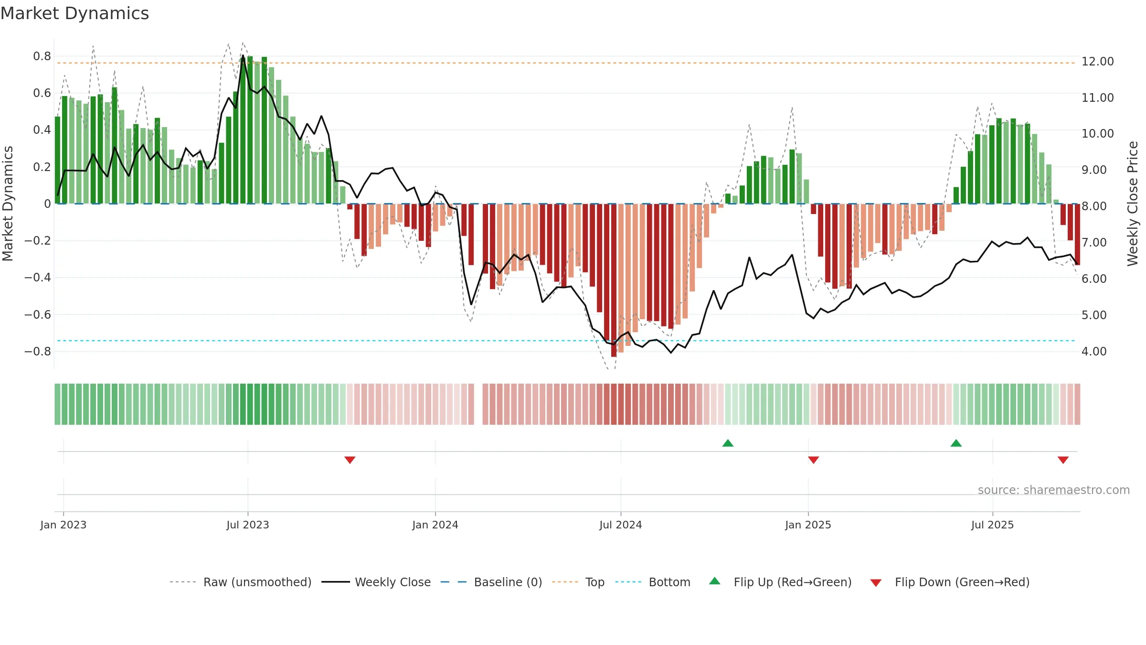Click the last red cell of the heat strip
Image resolution: width=1146 pixels, height=645 pixels.
coord(1077,404)
